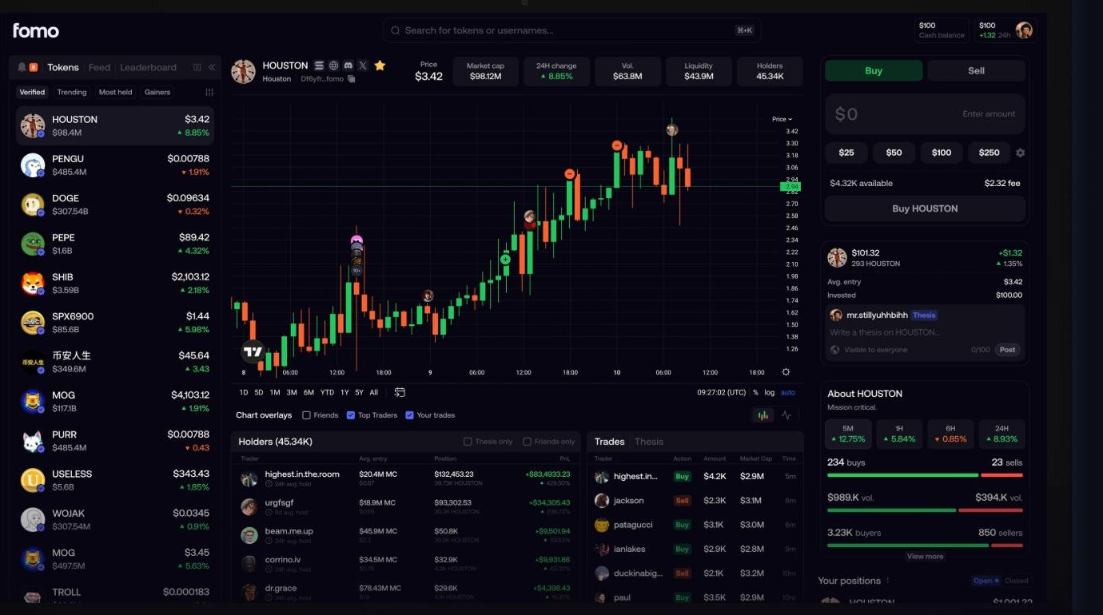Switch to the Sell tab
Screen dimensions: 1103x615
976,70
